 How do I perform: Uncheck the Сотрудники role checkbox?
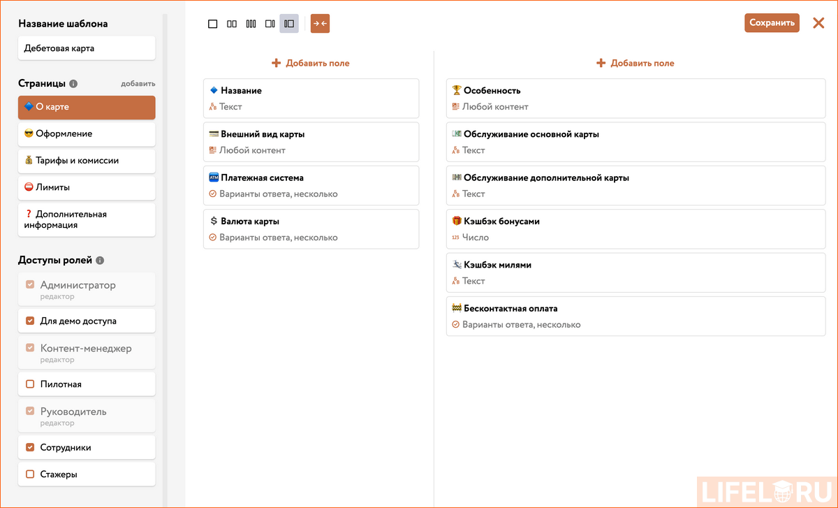29,447
